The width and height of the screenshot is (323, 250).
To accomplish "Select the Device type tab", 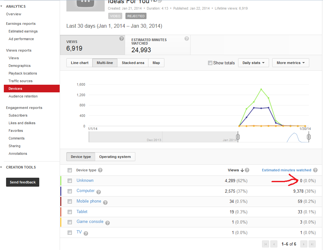I will click(x=81, y=157).
